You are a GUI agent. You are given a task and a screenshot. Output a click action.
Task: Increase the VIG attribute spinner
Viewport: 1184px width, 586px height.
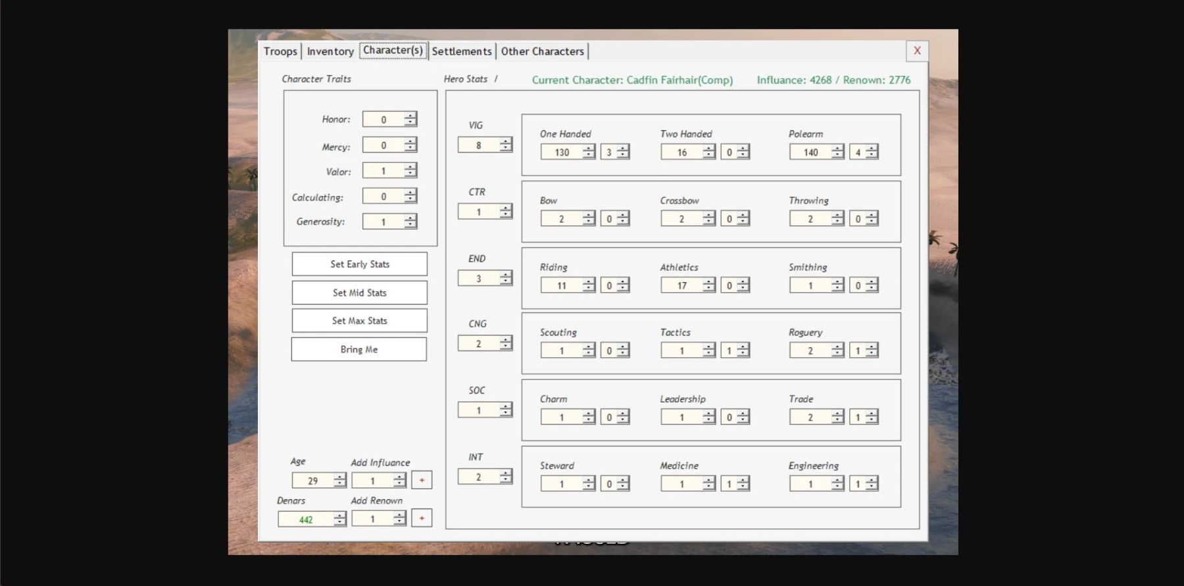tap(505, 141)
